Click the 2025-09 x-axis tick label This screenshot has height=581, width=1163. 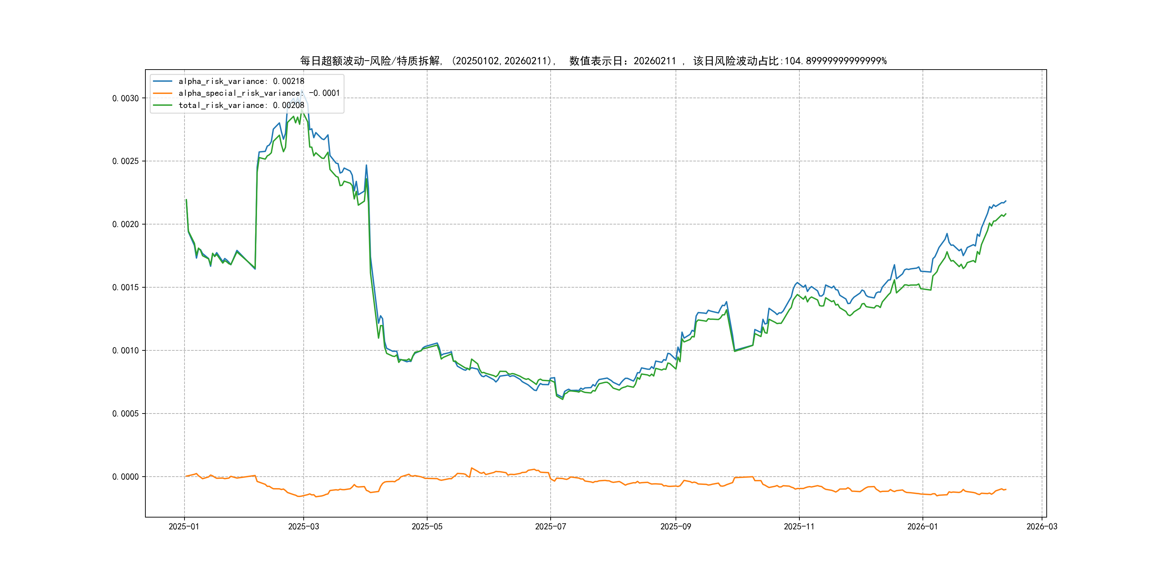[676, 526]
